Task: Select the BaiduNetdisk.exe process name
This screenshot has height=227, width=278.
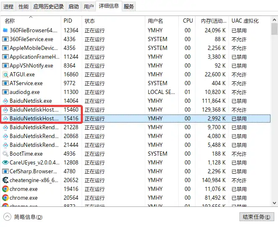Action: pos(31,101)
